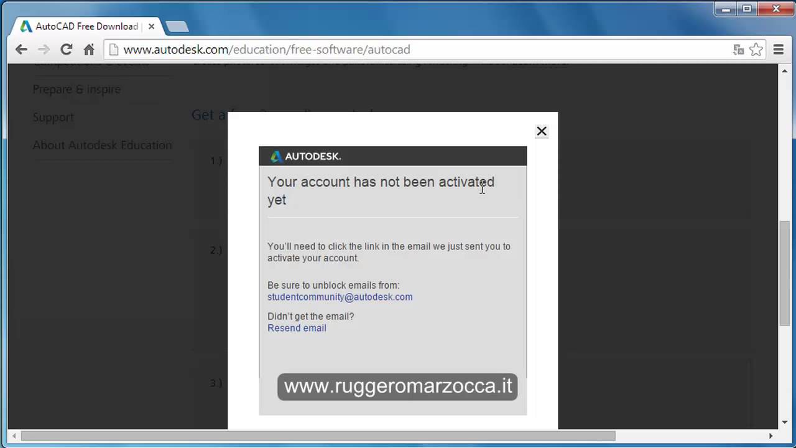Click the vertical scrollbar down arrow

(x=784, y=422)
